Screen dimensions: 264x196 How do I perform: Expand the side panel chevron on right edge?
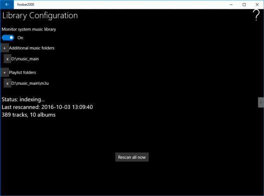coord(260,102)
